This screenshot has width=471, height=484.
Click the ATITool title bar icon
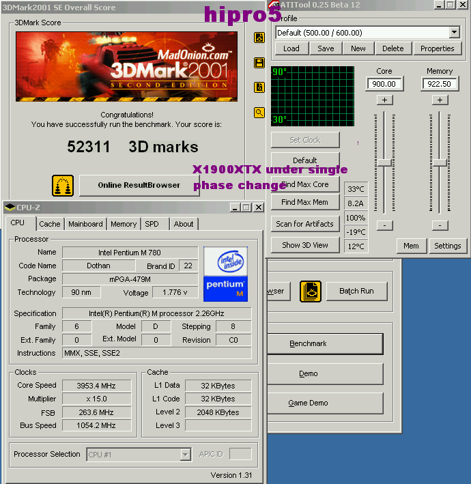coord(274,4)
